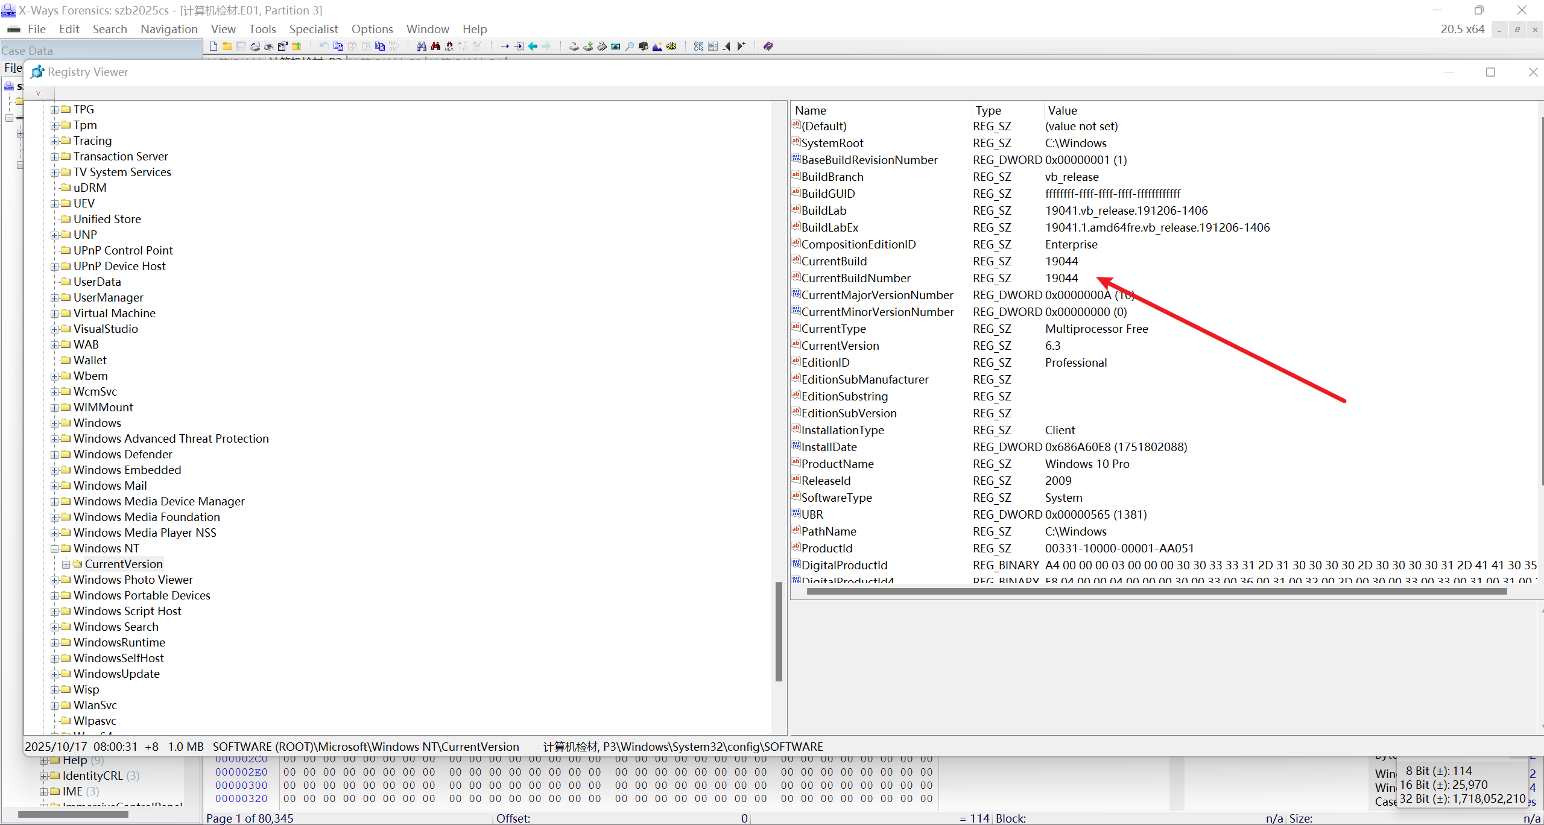Open the Navigation menu
The width and height of the screenshot is (1544, 825).
pos(169,29)
